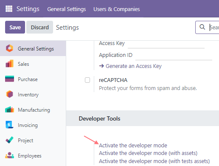Click the Save button

point(15,27)
